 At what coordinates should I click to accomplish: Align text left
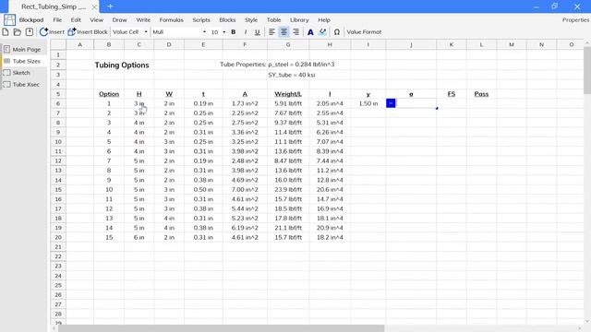[x=271, y=32]
